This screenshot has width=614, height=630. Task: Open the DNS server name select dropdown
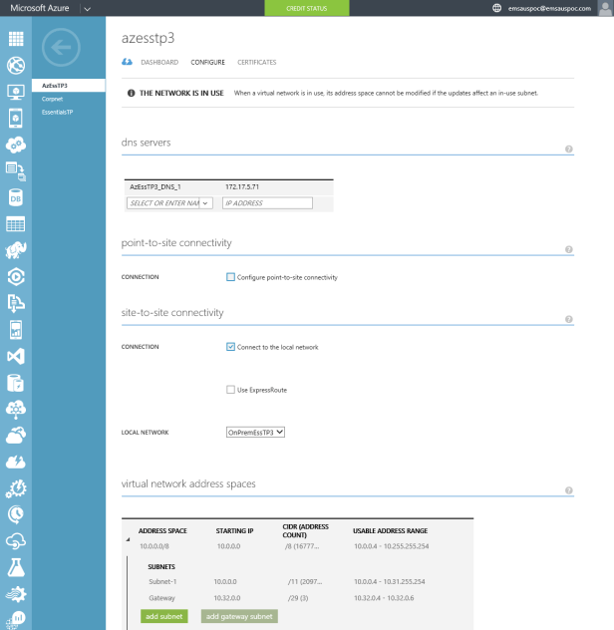coord(170,203)
